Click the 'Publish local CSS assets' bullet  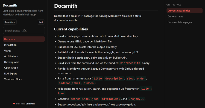pyautogui.click(x=87, y=47)
